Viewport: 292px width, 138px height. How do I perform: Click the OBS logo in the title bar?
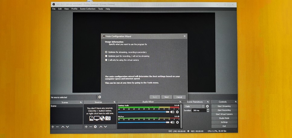pyautogui.click(x=54, y=4)
